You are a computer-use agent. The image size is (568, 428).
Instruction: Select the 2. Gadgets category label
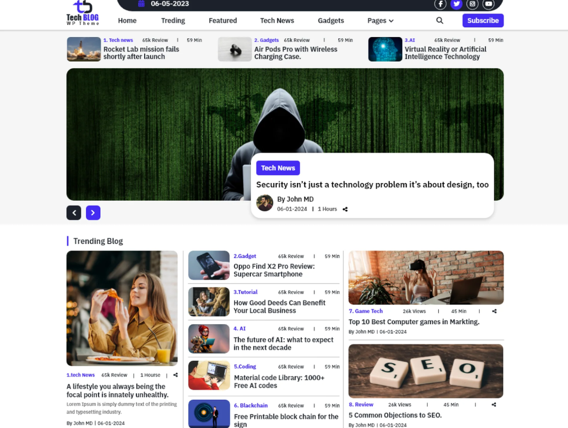tap(267, 40)
